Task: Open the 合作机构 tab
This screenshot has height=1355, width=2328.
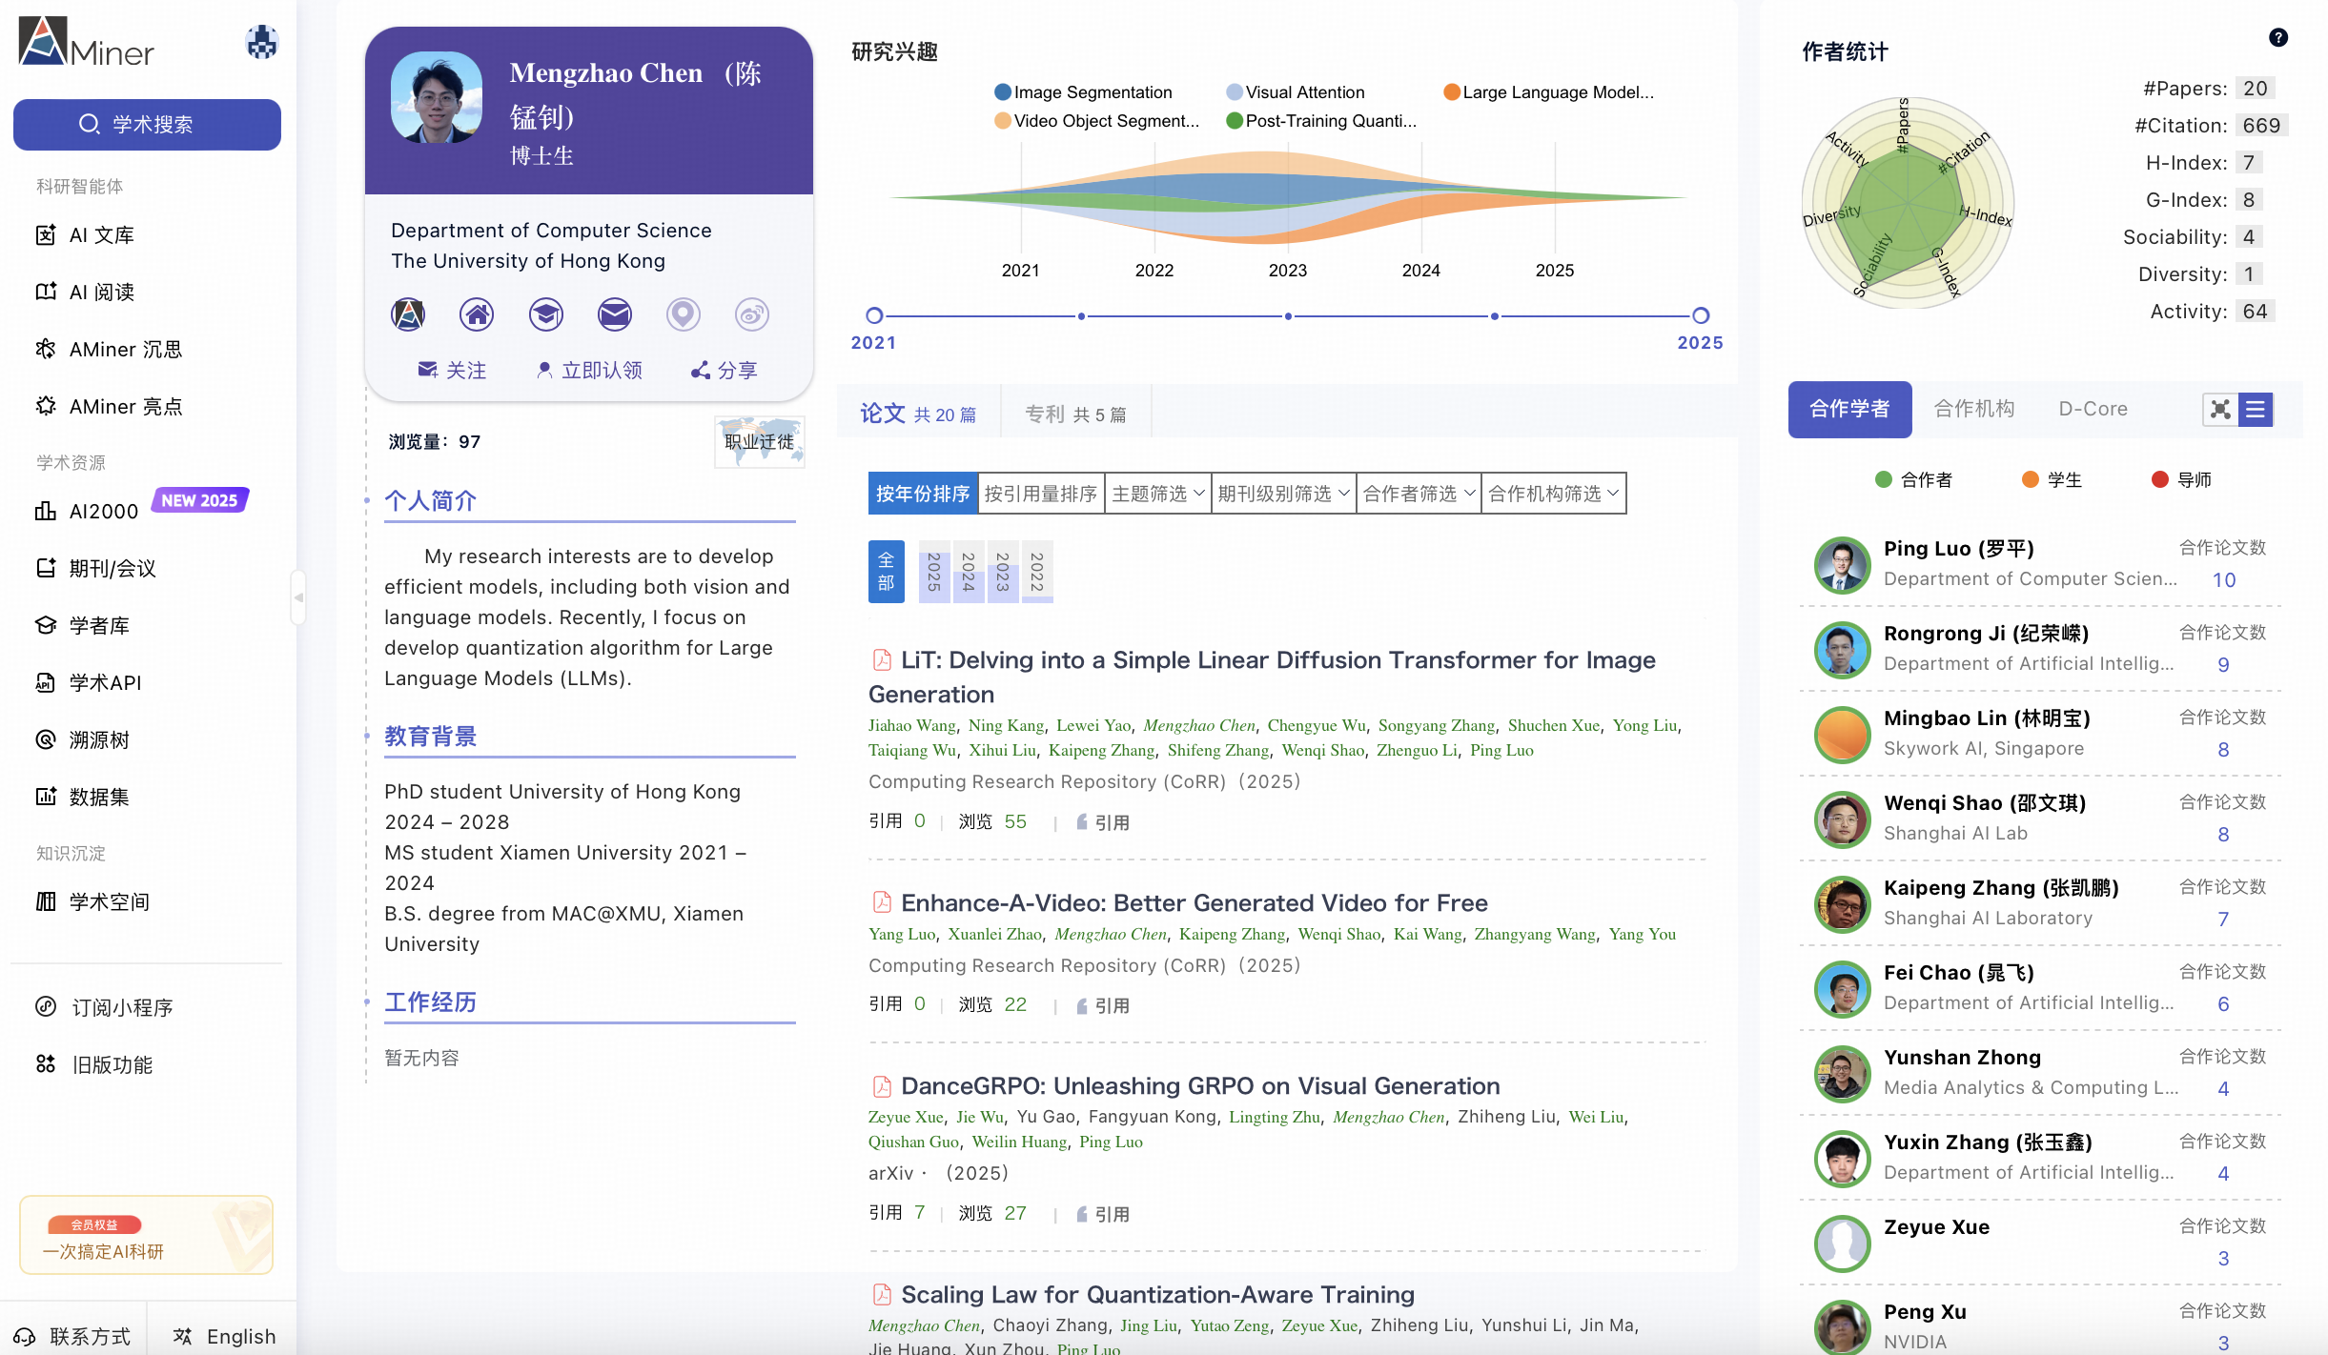Action: 1973,409
